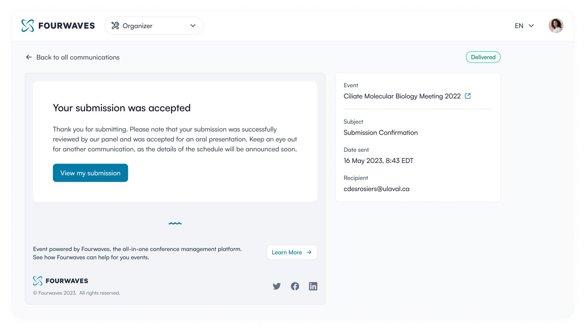The width and height of the screenshot is (585, 331).
Task: Click the arrow icon in Learn More
Action: point(309,252)
